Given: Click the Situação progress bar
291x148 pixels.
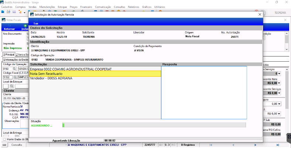Looking at the screenshot, I should click(x=154, y=125).
